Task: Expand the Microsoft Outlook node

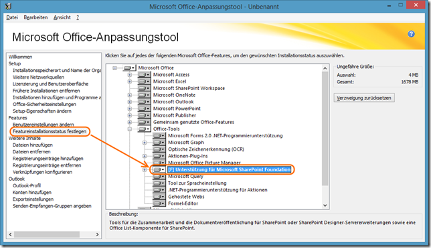Action: (x=129, y=102)
